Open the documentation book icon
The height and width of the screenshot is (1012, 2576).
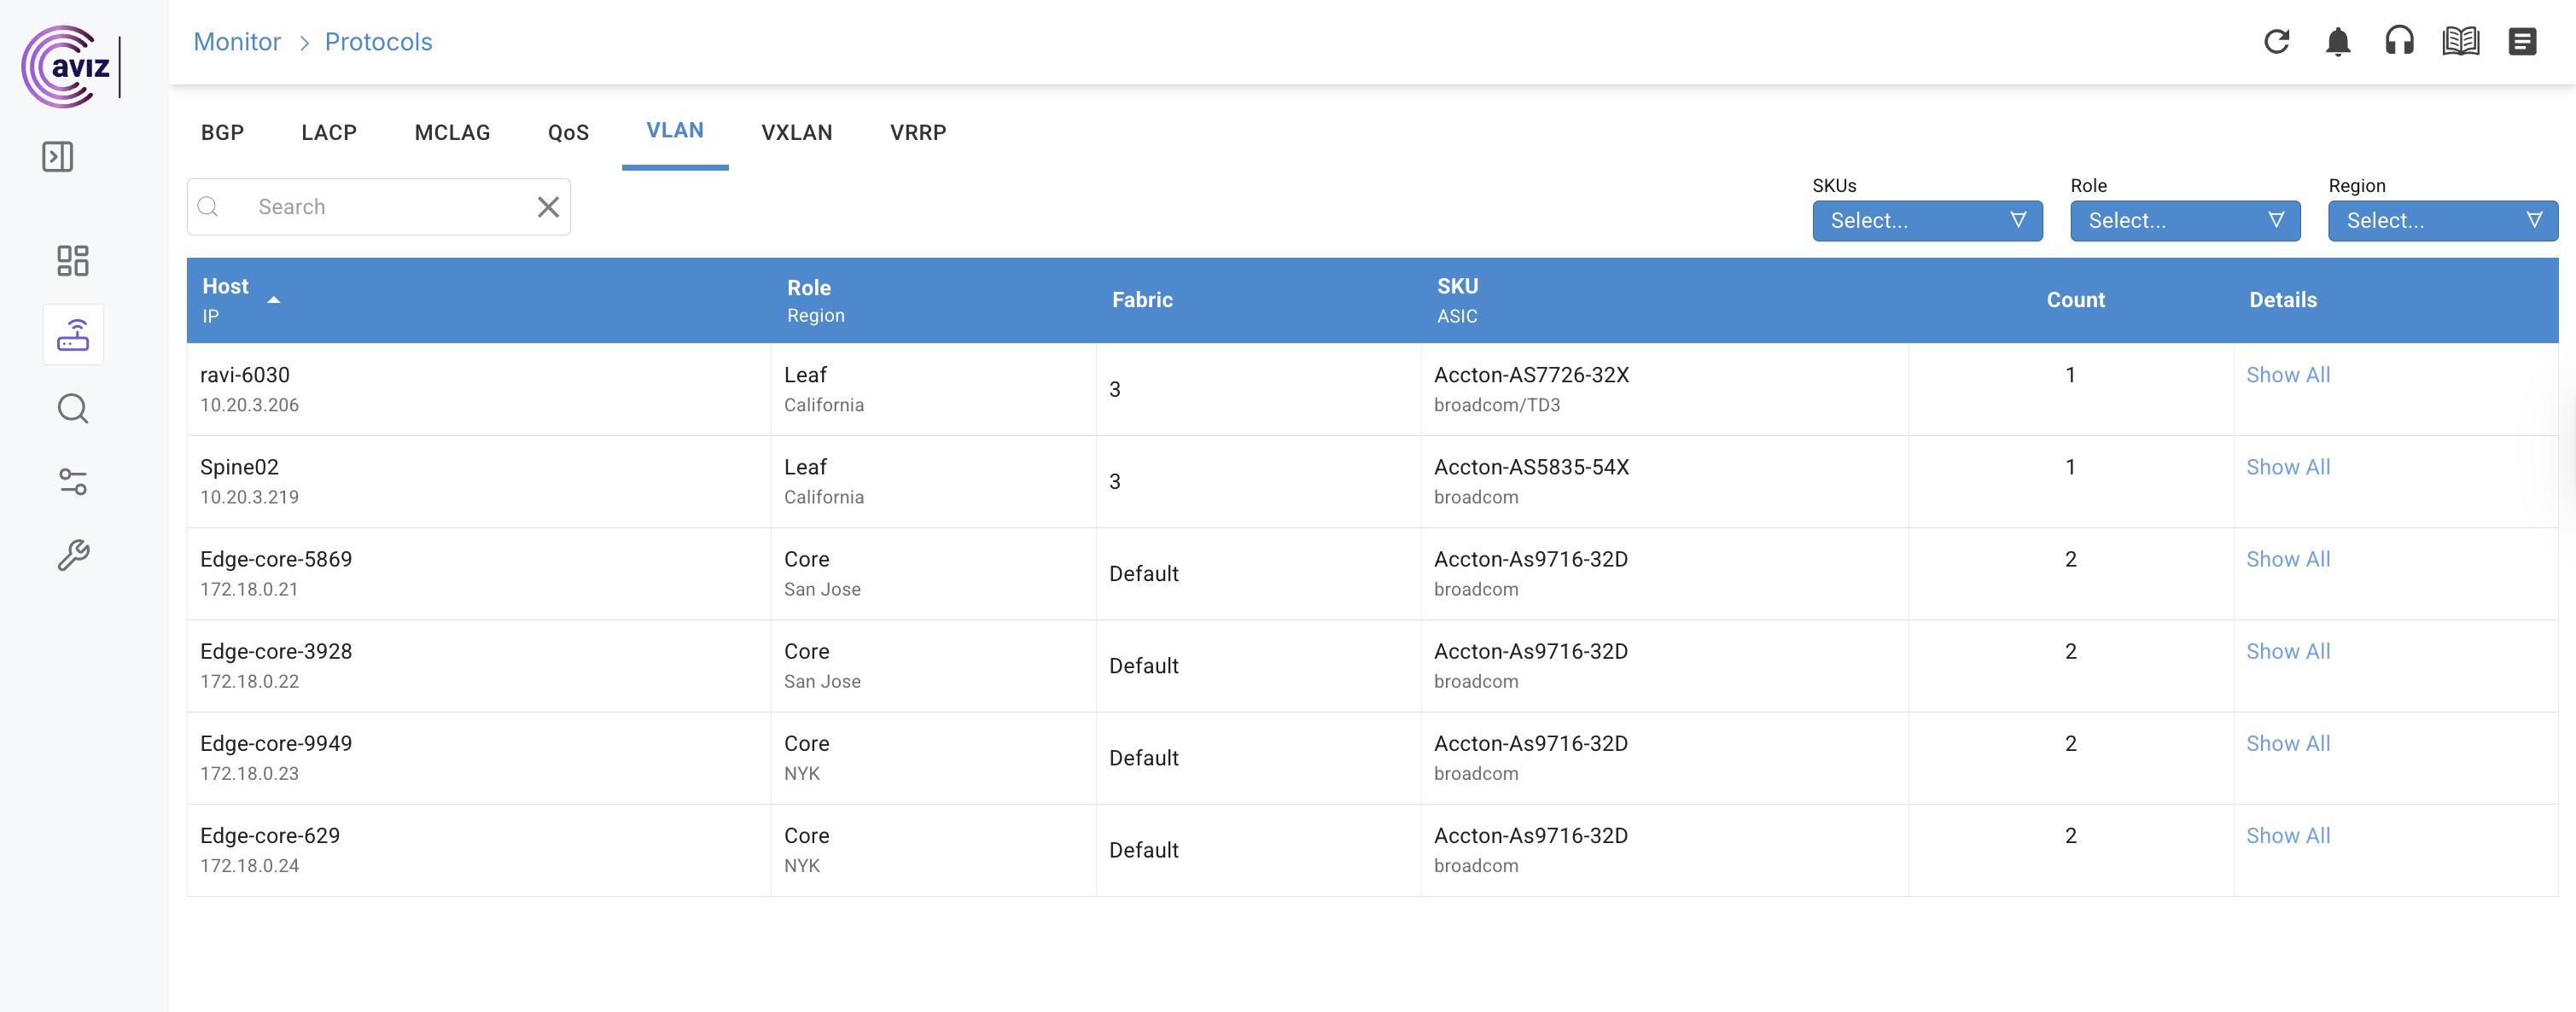(2460, 42)
